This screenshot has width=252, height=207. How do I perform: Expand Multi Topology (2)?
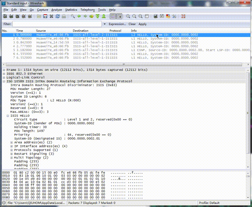point(11,158)
